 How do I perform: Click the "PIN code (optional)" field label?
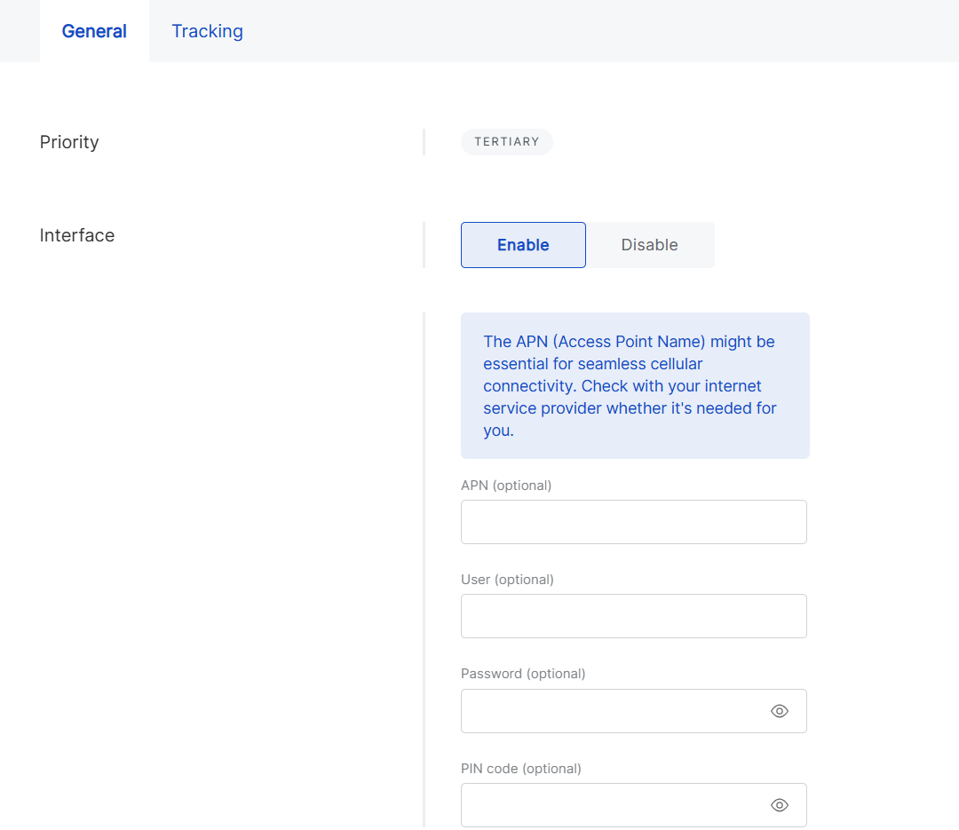coord(520,769)
